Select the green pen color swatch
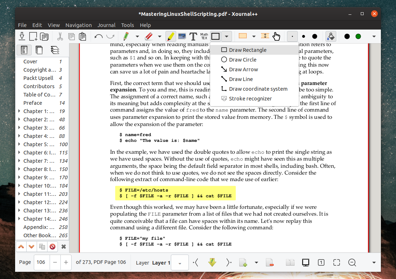The height and width of the screenshot is (279, 396). [358, 36]
